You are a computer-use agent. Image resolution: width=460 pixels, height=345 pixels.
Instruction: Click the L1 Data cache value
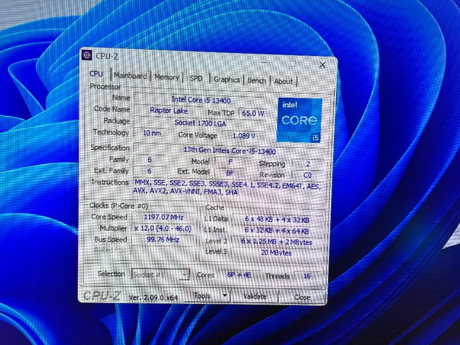tap(277, 220)
